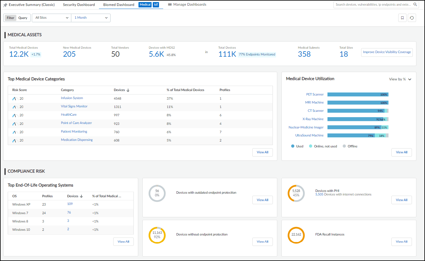Toggle the Online, not used legend item
The height and width of the screenshot is (261, 425).
click(323, 146)
